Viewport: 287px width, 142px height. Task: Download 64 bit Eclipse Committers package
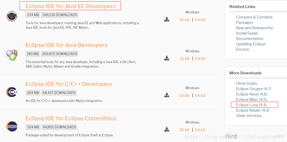tap(200, 130)
